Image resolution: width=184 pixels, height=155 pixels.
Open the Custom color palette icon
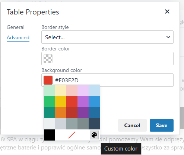click(x=94, y=135)
